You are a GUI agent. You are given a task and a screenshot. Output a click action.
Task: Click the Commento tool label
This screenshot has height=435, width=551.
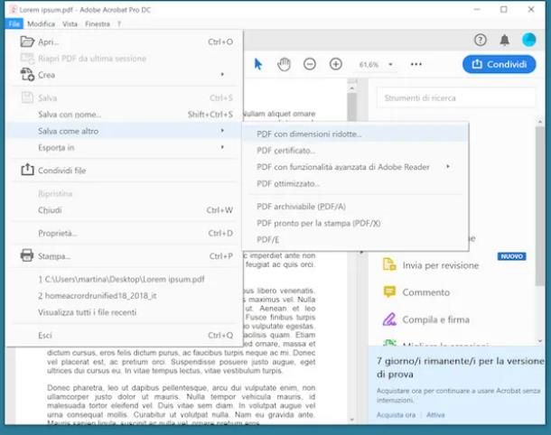[426, 292]
